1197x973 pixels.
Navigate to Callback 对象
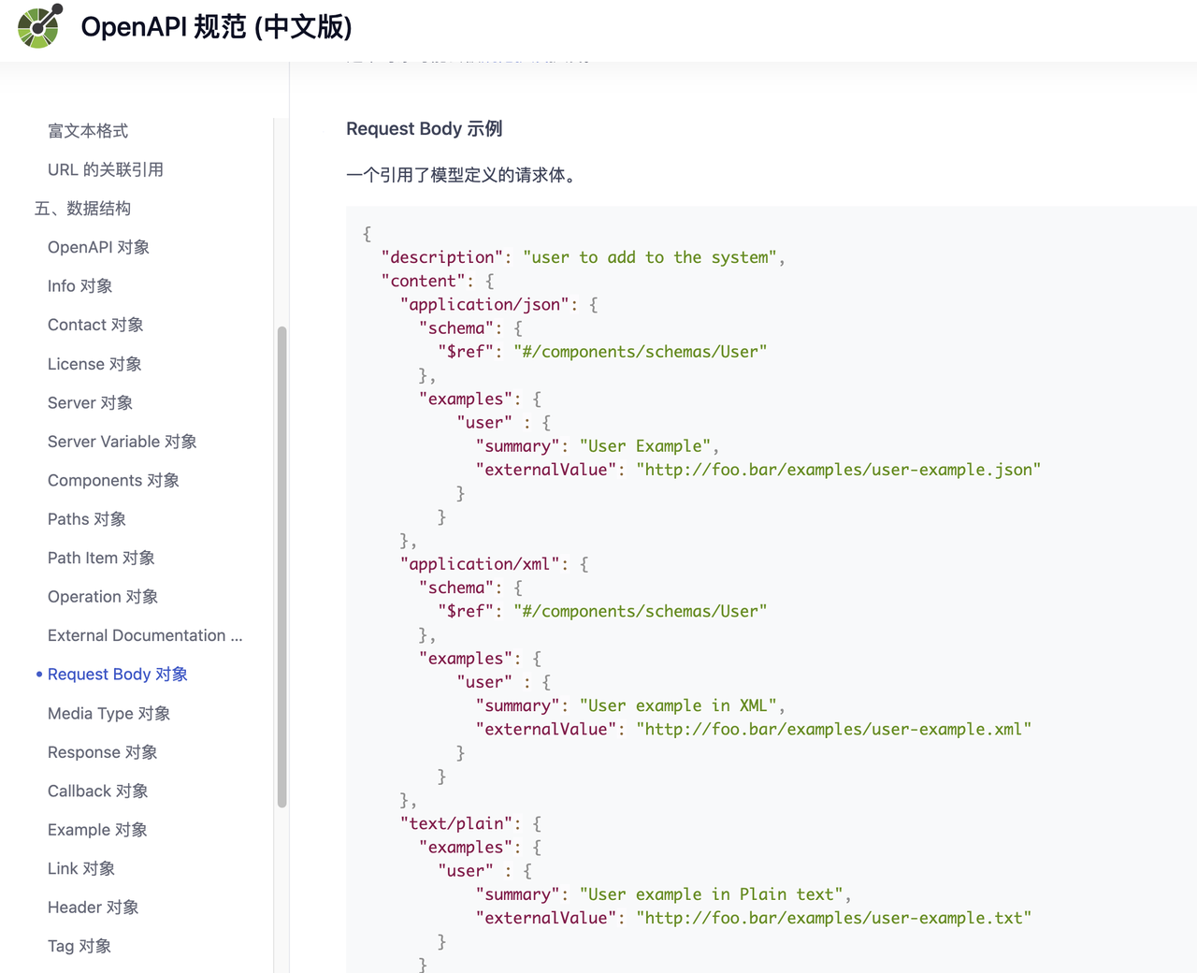tap(97, 791)
